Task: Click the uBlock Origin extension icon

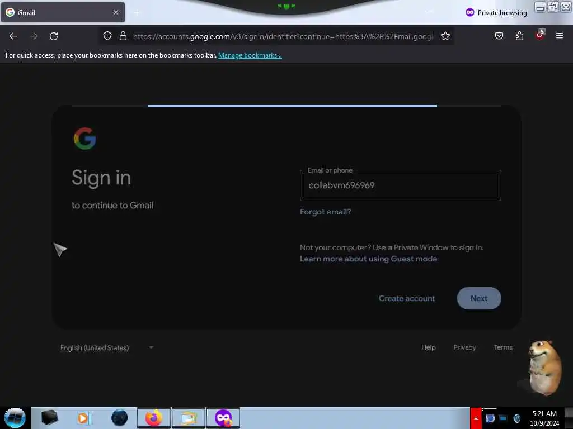Action: pos(540,35)
